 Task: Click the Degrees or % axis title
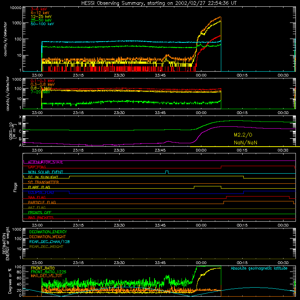pyautogui.click(x=10, y=281)
